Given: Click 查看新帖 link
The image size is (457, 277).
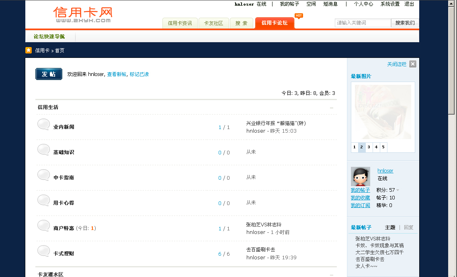Looking at the screenshot, I should (117, 74).
